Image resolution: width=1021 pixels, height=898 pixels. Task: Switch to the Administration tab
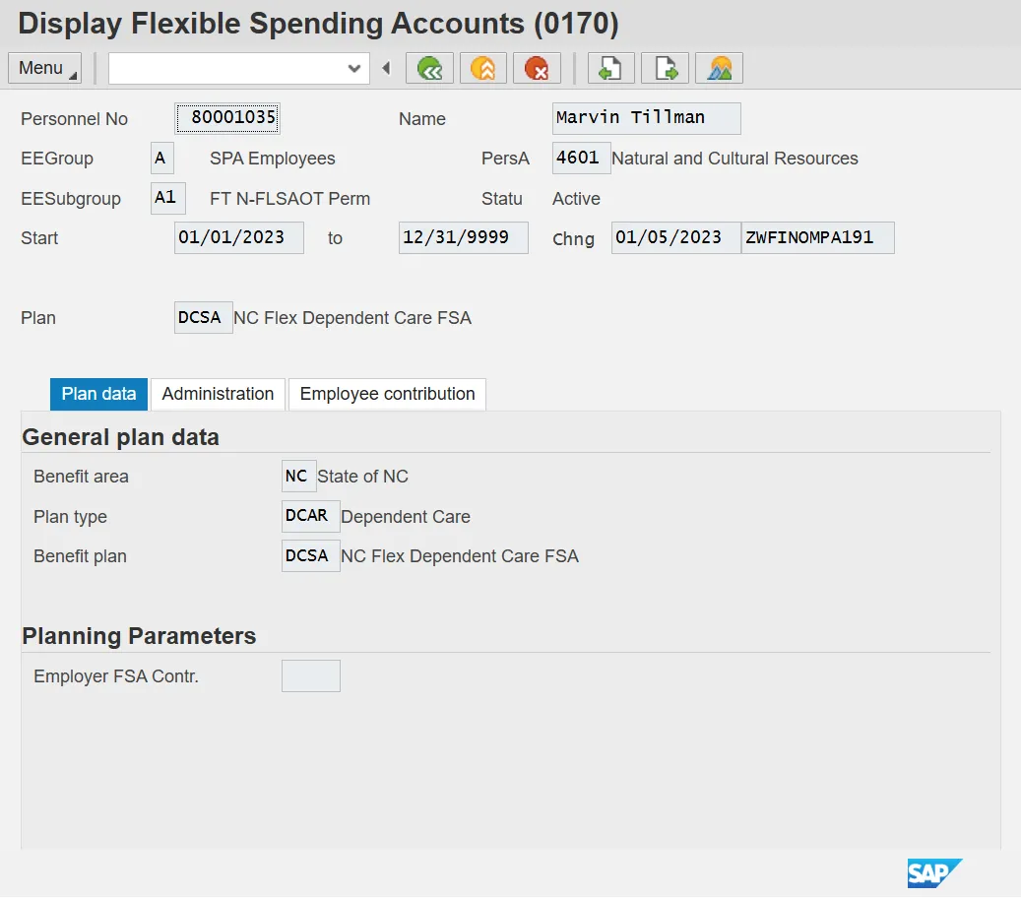(218, 394)
